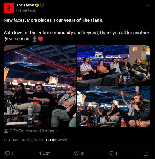
Task: Open The Flank profile avatar
Action: coord(9,8)
